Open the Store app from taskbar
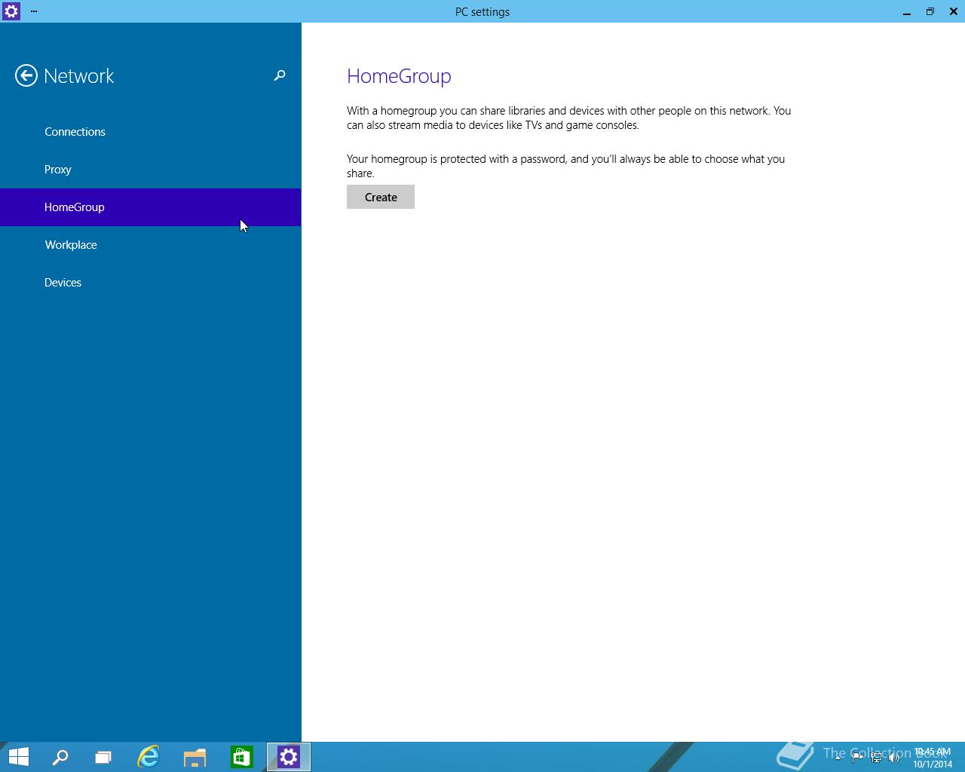This screenshot has width=965, height=772. [242, 757]
